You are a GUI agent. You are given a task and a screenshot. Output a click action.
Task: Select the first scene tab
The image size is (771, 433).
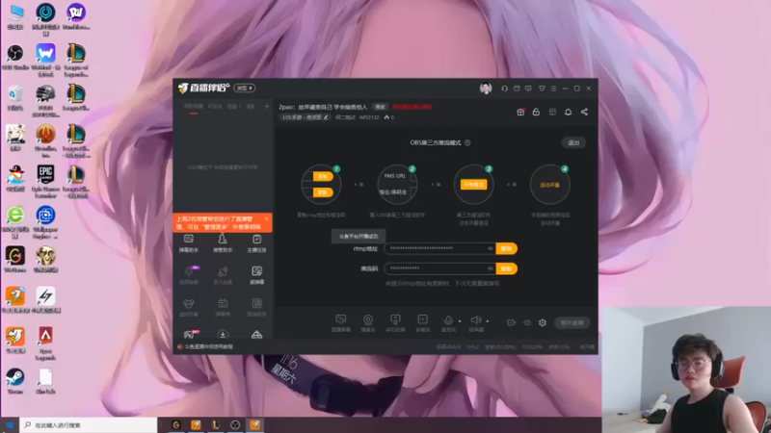coord(194,107)
